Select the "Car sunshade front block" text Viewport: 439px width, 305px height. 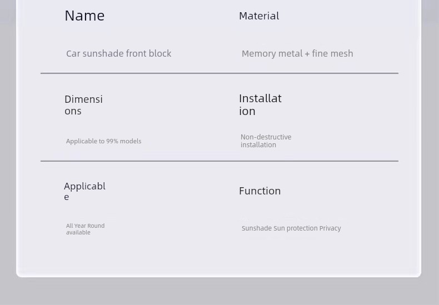coord(118,53)
